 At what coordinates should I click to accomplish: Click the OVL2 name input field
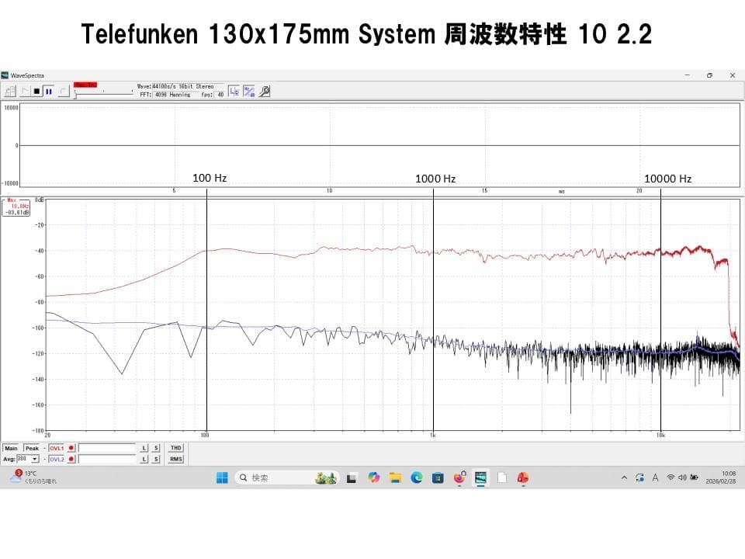point(107,459)
